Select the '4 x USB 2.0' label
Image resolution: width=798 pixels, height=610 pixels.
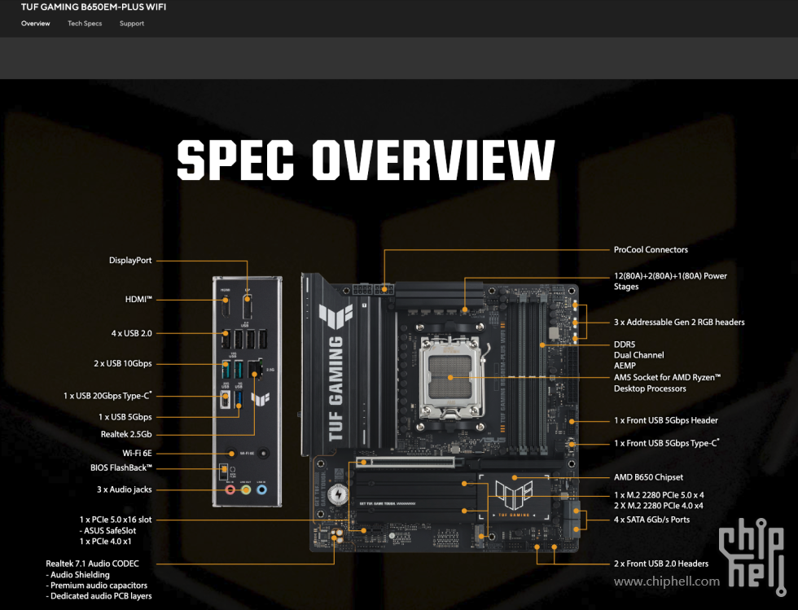pos(132,334)
